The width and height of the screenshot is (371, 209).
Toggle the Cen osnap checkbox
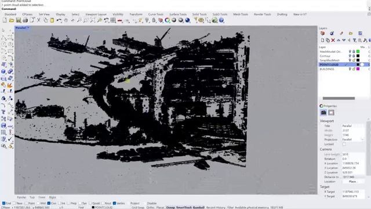49,203
